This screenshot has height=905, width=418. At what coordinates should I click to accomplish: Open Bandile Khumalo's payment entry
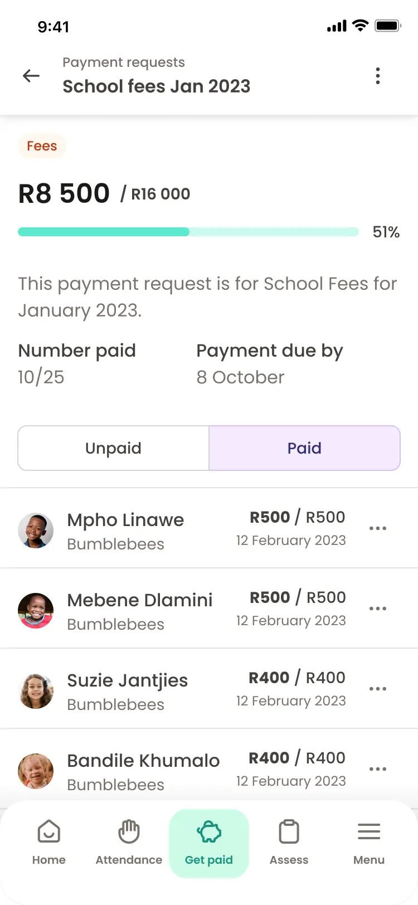(209, 769)
